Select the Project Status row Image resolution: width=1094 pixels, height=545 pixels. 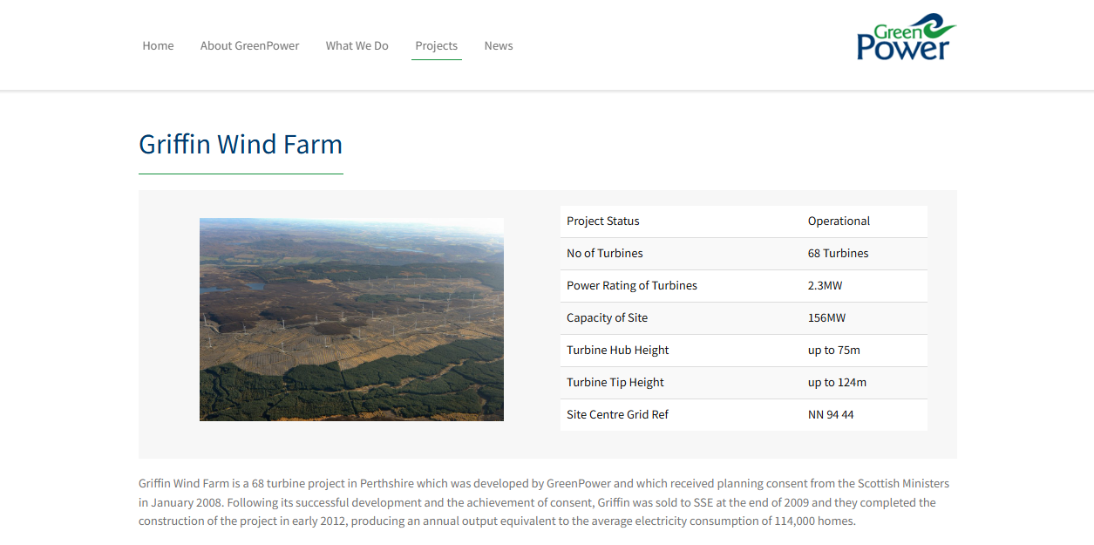602,221
